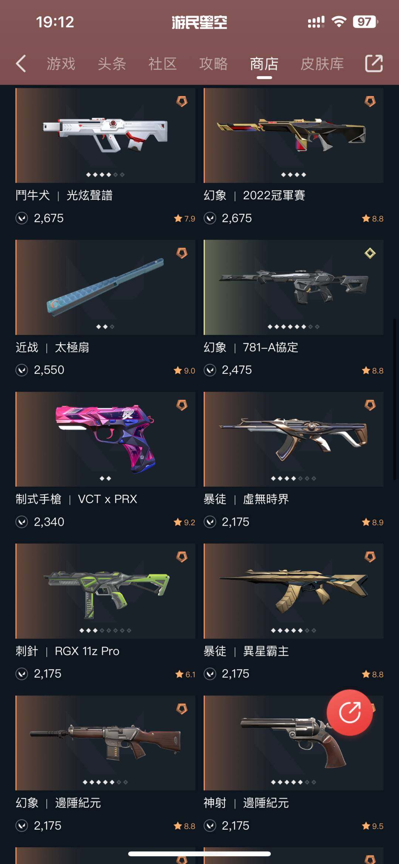Tap the back arrow icon

click(x=21, y=64)
